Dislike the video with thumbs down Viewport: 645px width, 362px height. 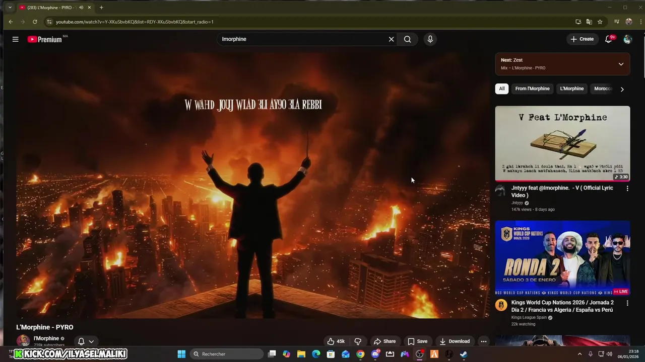358,341
